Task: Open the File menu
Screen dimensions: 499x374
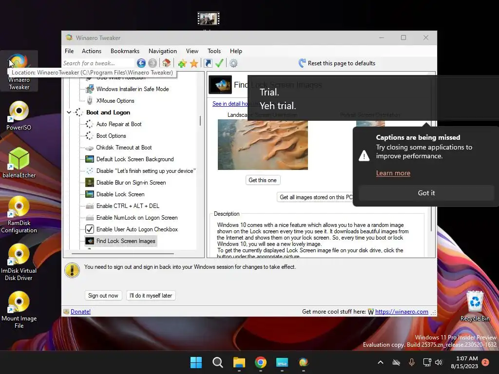Action: [x=69, y=51]
